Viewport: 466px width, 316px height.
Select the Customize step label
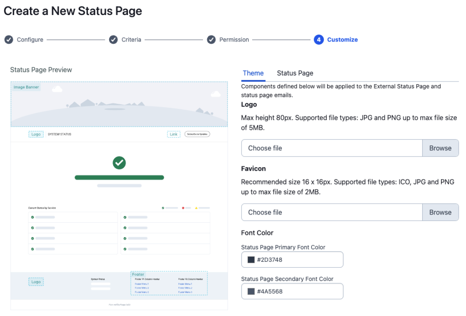pos(342,40)
